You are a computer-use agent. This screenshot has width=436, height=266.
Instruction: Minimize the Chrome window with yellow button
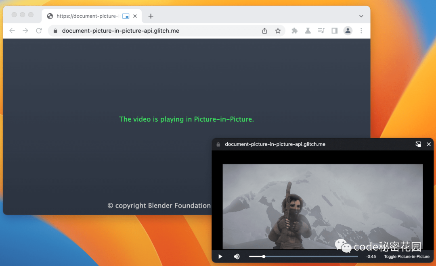(23, 15)
